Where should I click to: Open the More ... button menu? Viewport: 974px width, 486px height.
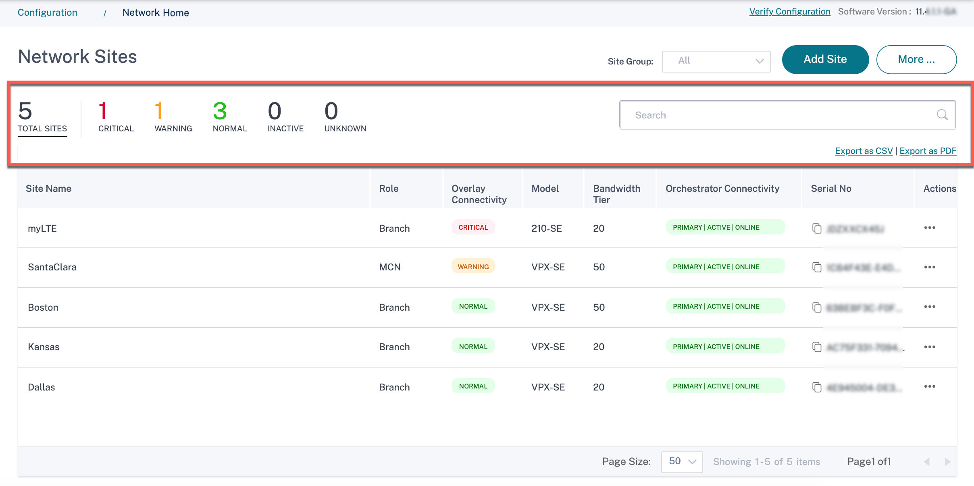pos(916,59)
